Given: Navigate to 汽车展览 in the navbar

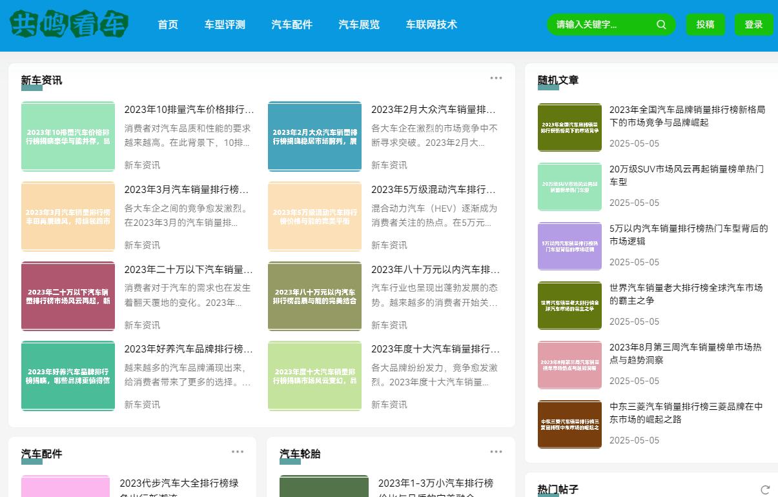Looking at the screenshot, I should [359, 25].
